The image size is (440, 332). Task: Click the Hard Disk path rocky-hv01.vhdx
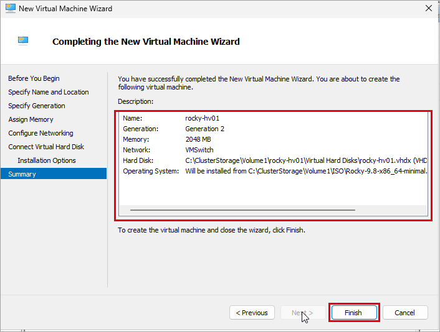coord(306,160)
